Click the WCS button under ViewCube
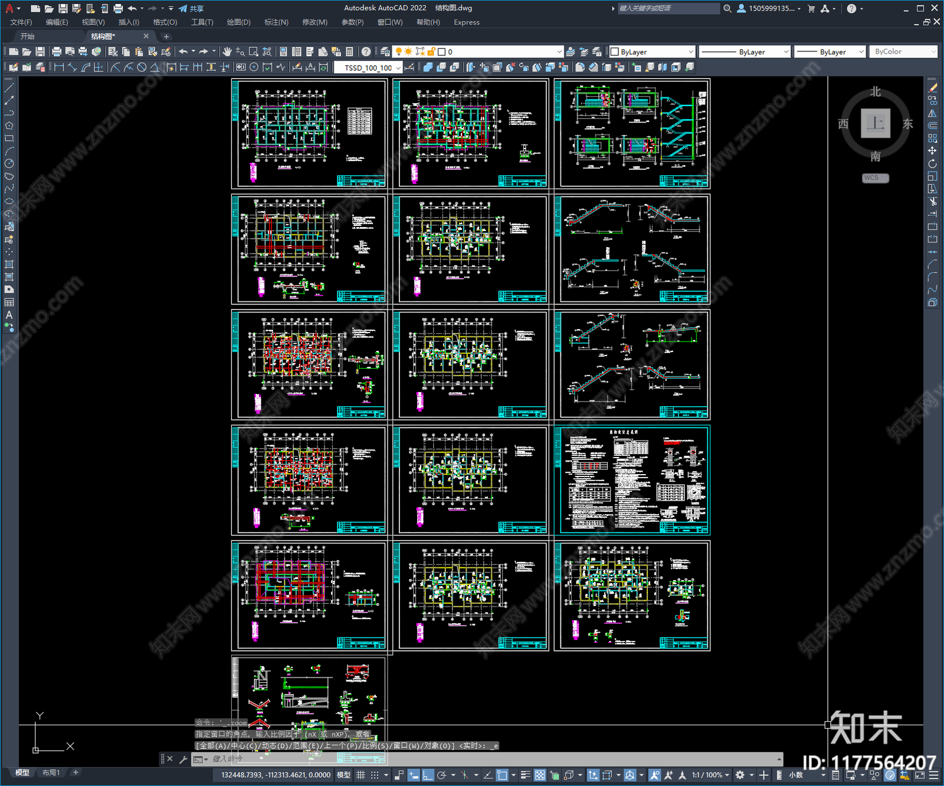Viewport: 944px width, 786px height. pos(876,178)
